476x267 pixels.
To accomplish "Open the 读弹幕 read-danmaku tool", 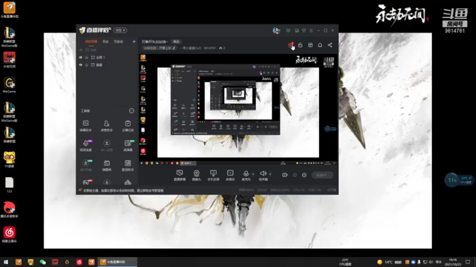I will click(128, 145).
